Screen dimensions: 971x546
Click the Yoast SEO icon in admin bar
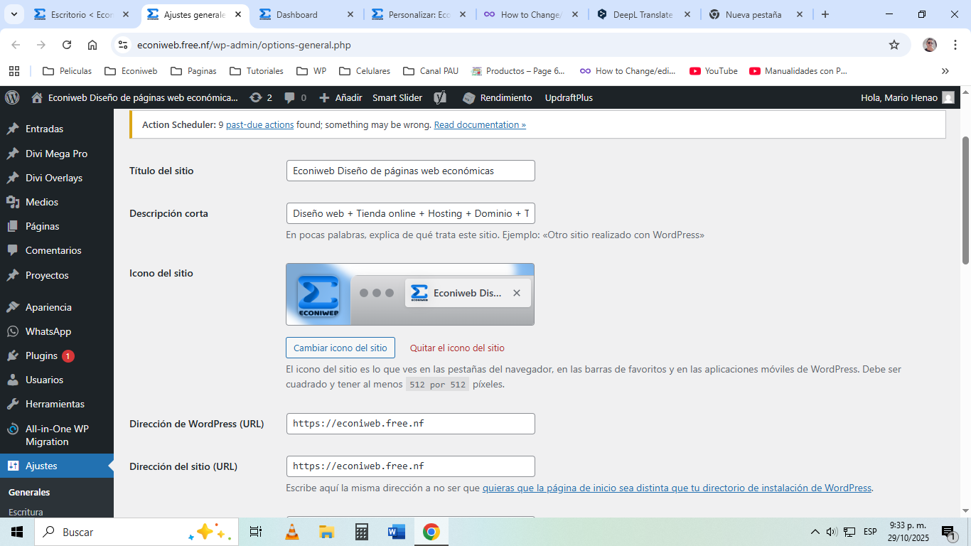point(441,97)
